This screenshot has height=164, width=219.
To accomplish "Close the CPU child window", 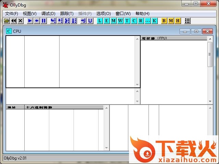I will tap(208, 31).
